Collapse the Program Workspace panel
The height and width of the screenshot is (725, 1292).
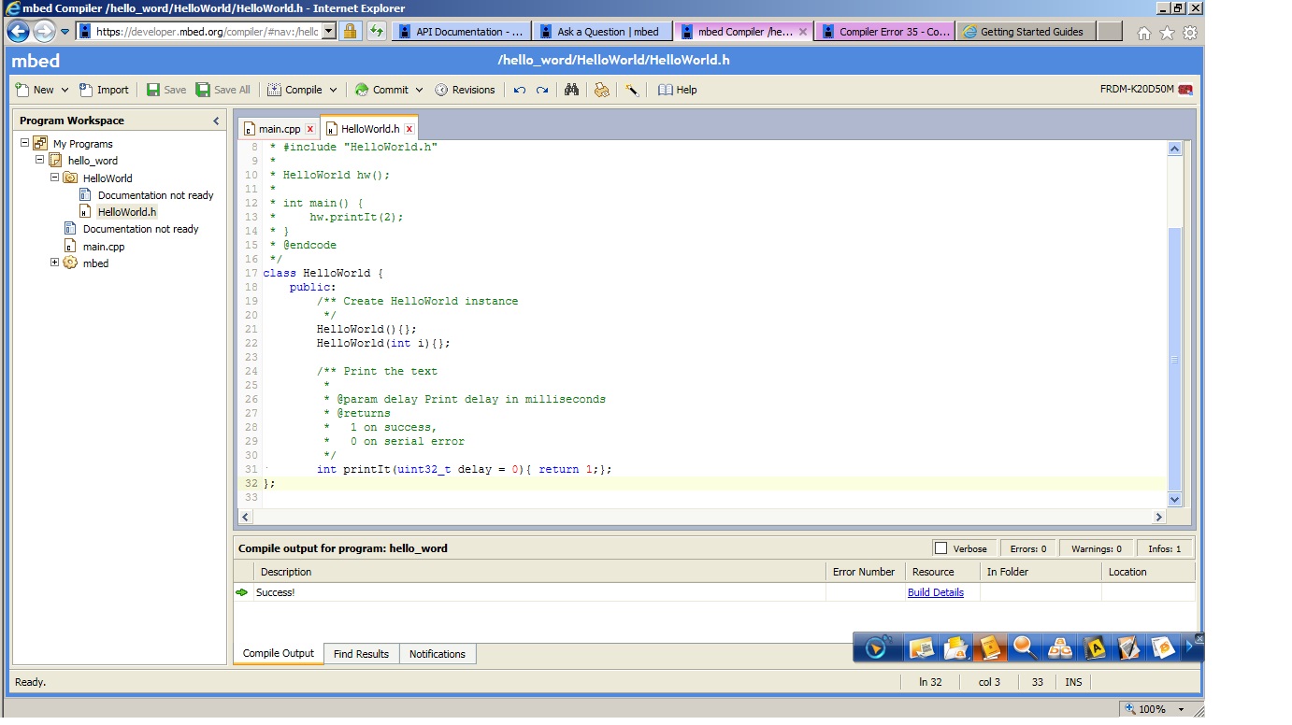[216, 121]
